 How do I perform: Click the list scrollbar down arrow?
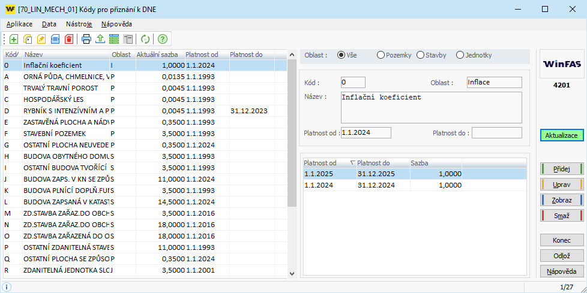292,274
